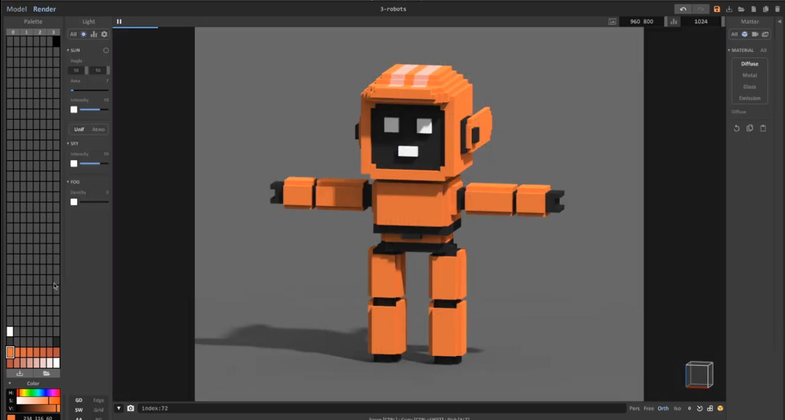Viewport: 785px width, 420px height.
Task: Save the palette with its download icon
Action: pos(20,373)
